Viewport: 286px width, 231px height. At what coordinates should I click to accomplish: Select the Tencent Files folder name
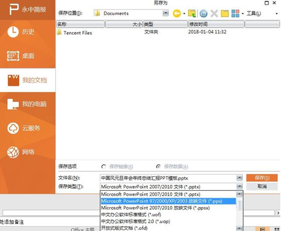(78, 33)
